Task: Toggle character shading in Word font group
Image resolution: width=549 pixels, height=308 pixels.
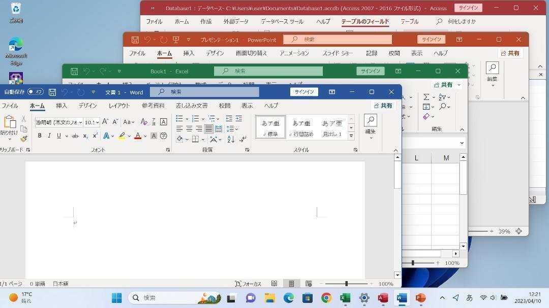Action: (154, 135)
